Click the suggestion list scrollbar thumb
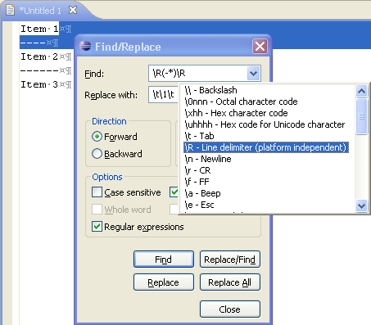The height and width of the screenshot is (325, 371). point(362,116)
